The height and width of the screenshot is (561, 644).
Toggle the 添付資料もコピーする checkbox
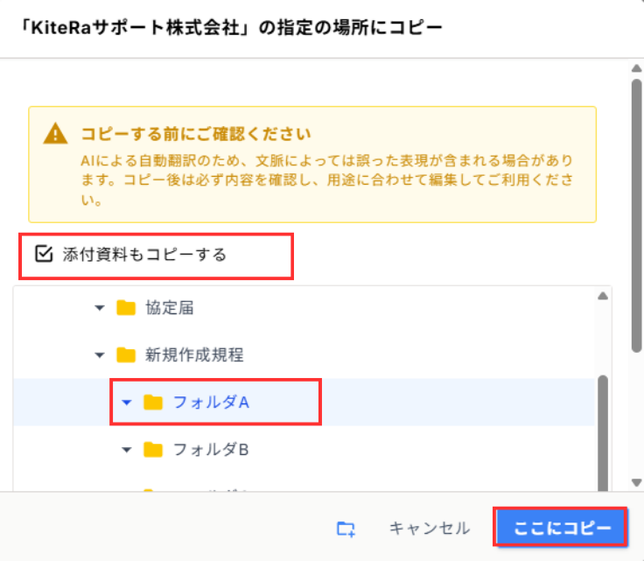(x=43, y=255)
